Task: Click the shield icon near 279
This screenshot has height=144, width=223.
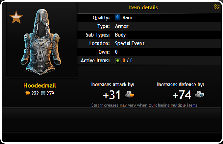Action: pyautogui.click(x=43, y=93)
